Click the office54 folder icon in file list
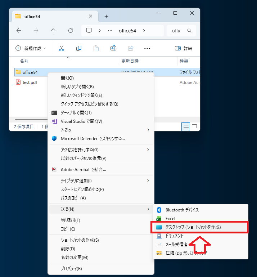The width and height of the screenshot is (257, 277). pyautogui.click(x=18, y=72)
